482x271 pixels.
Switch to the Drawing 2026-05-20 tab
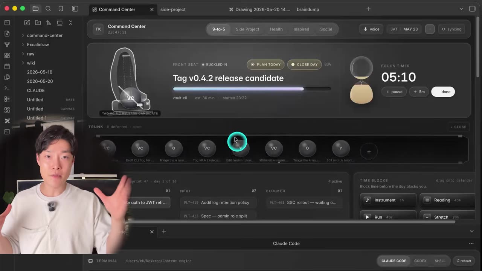point(259,9)
